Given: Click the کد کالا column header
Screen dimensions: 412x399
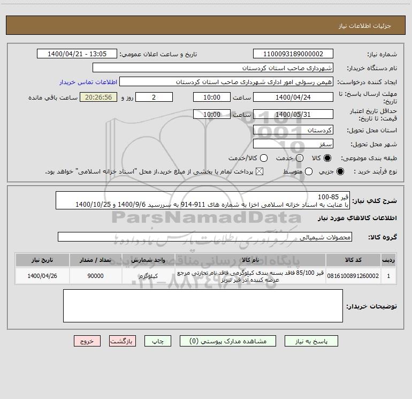Looking at the screenshot, I should pyautogui.click(x=353, y=260).
